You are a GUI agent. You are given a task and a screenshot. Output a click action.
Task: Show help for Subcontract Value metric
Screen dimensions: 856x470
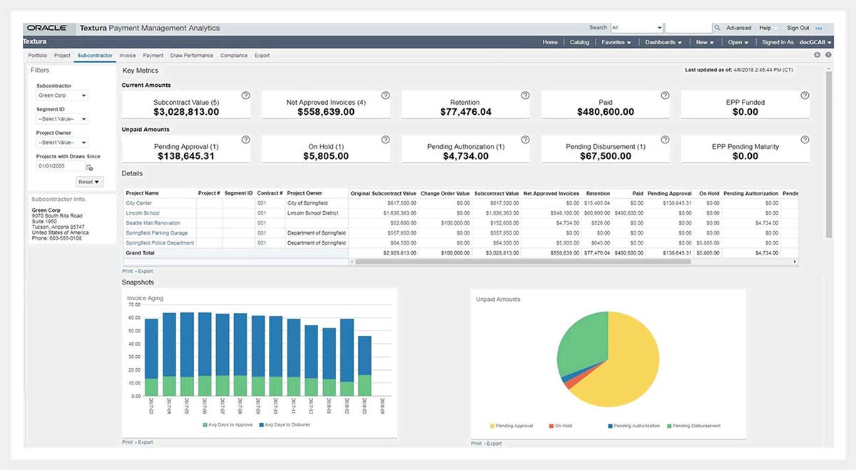pos(245,96)
